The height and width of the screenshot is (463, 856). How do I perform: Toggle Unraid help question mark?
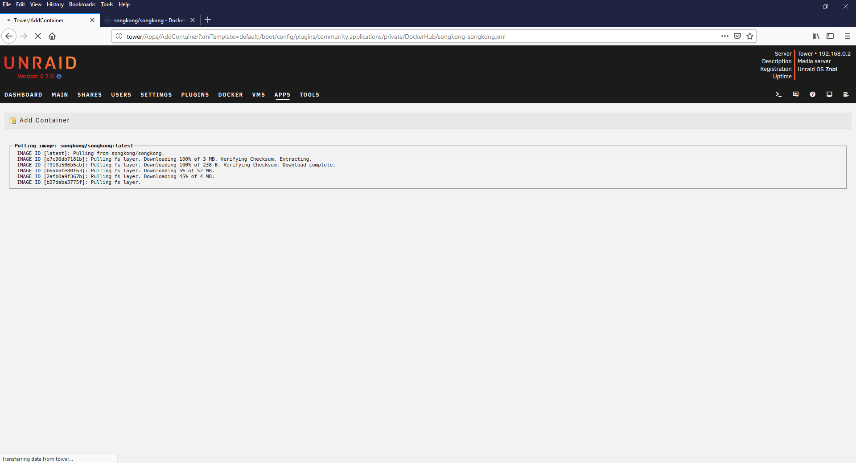tap(813, 94)
